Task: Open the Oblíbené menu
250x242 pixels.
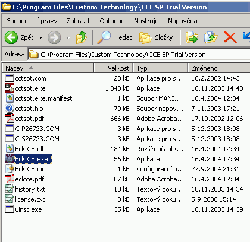Action: pyautogui.click(x=112, y=21)
